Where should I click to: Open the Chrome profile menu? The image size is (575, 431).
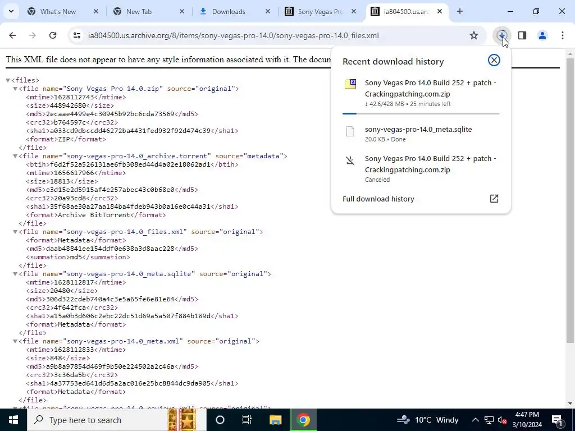(542, 35)
